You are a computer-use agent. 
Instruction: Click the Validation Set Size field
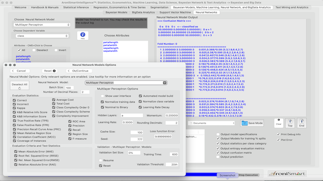click(134, 153)
